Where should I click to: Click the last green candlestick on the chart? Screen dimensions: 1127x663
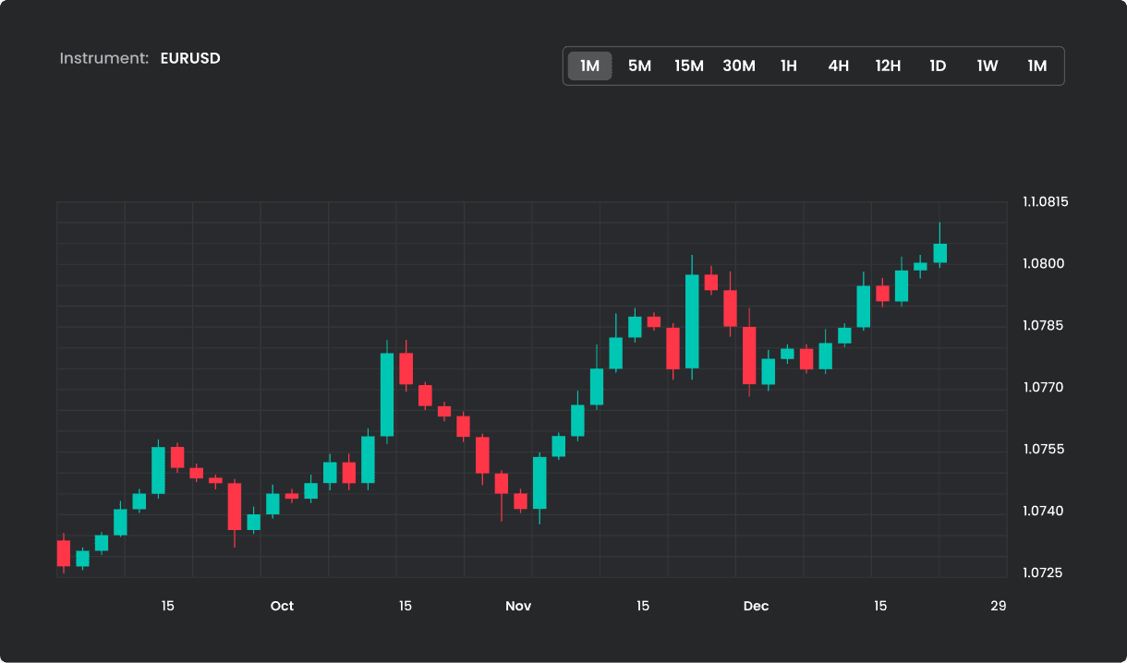pyautogui.click(x=939, y=253)
